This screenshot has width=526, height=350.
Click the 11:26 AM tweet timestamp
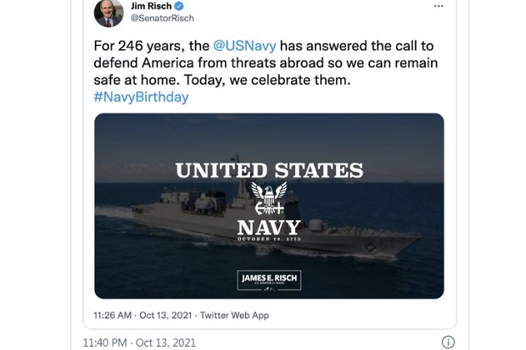click(x=112, y=315)
